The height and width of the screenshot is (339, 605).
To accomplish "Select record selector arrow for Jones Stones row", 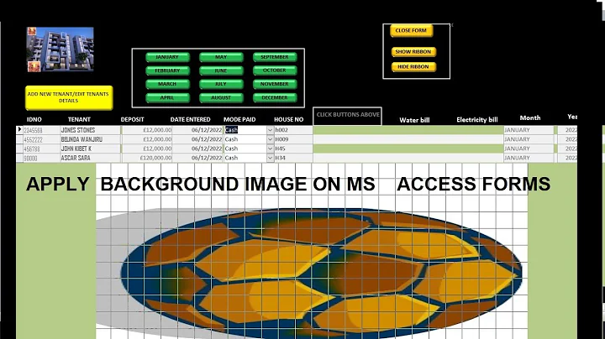I will coord(19,130).
